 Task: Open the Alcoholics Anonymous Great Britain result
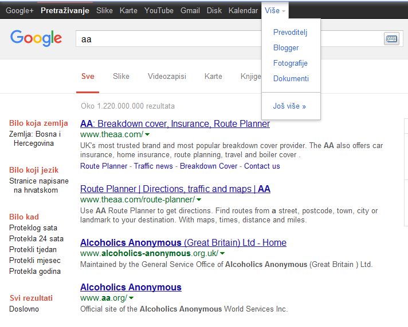point(183,242)
